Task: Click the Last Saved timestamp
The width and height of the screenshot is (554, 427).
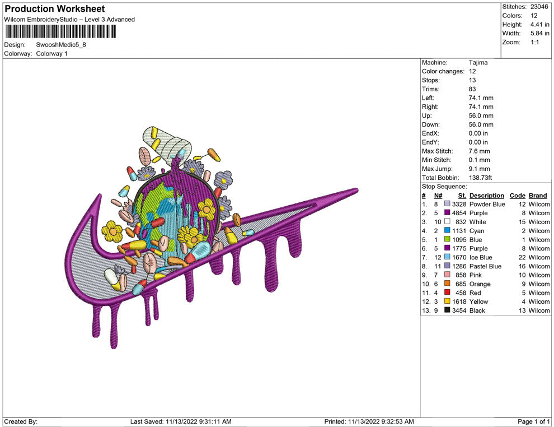Action: point(181,421)
